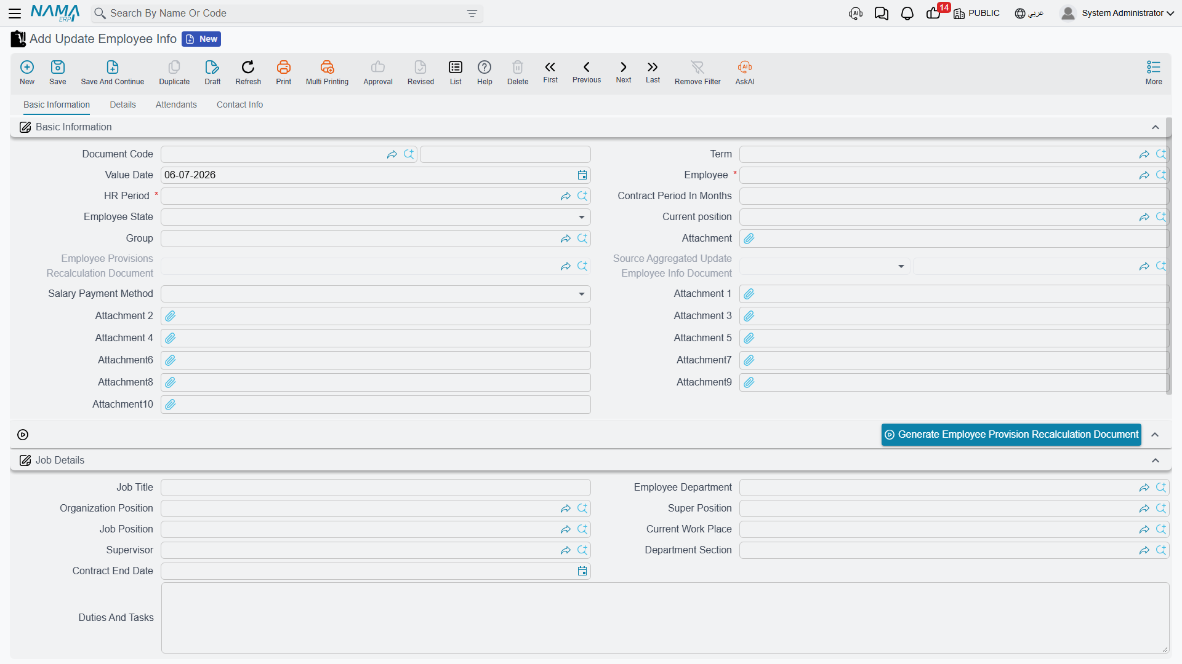Expand Salary Payment Method dropdown
This screenshot has width=1182, height=664.
click(x=582, y=294)
